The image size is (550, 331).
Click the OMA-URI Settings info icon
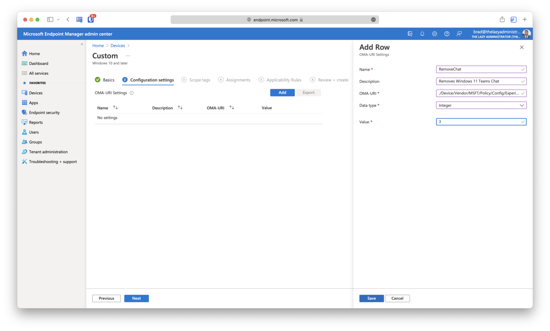point(131,93)
